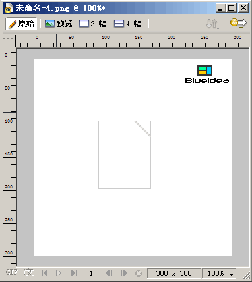
Task: Switch to the 预览 (Preview) tab
Action: [59, 24]
